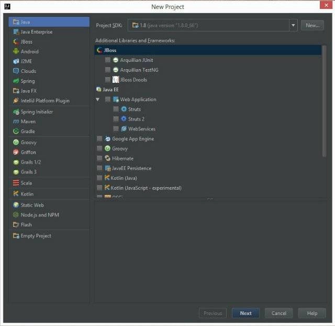The height and width of the screenshot is (326, 335).
Task: Select the Clouds icon
Action: (16, 71)
